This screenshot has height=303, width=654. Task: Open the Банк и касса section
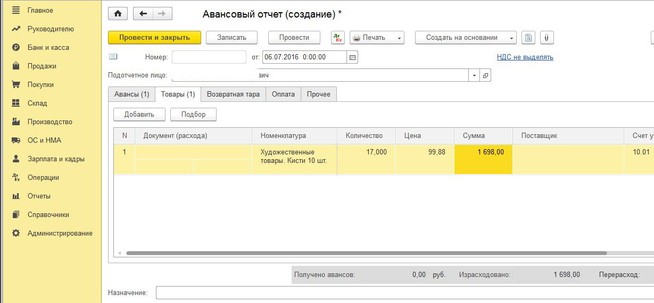[x=48, y=47]
